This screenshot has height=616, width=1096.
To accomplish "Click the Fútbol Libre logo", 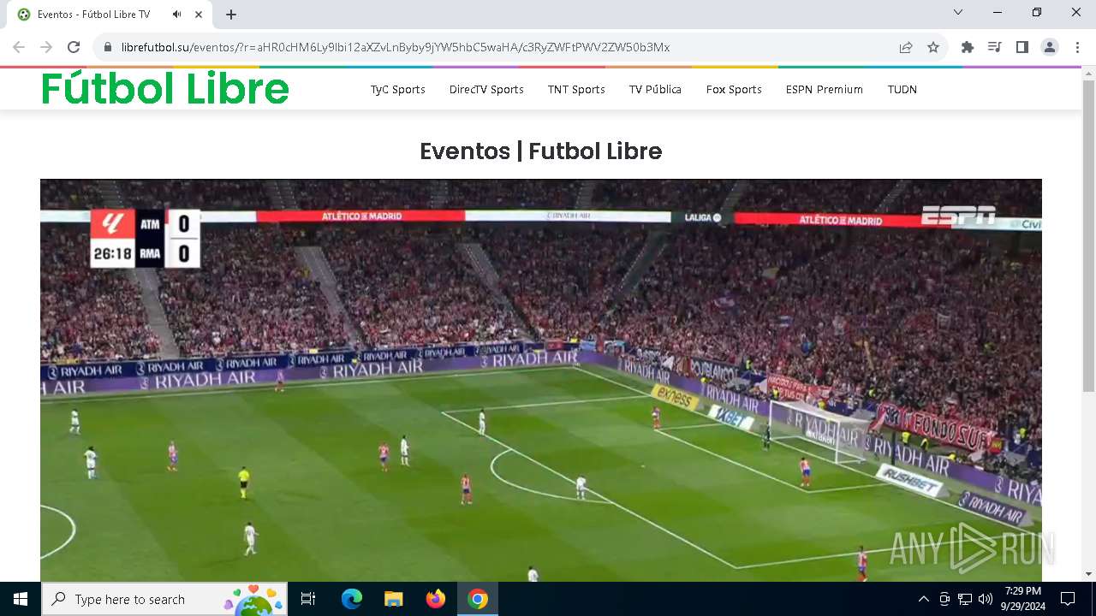I will coord(165,88).
